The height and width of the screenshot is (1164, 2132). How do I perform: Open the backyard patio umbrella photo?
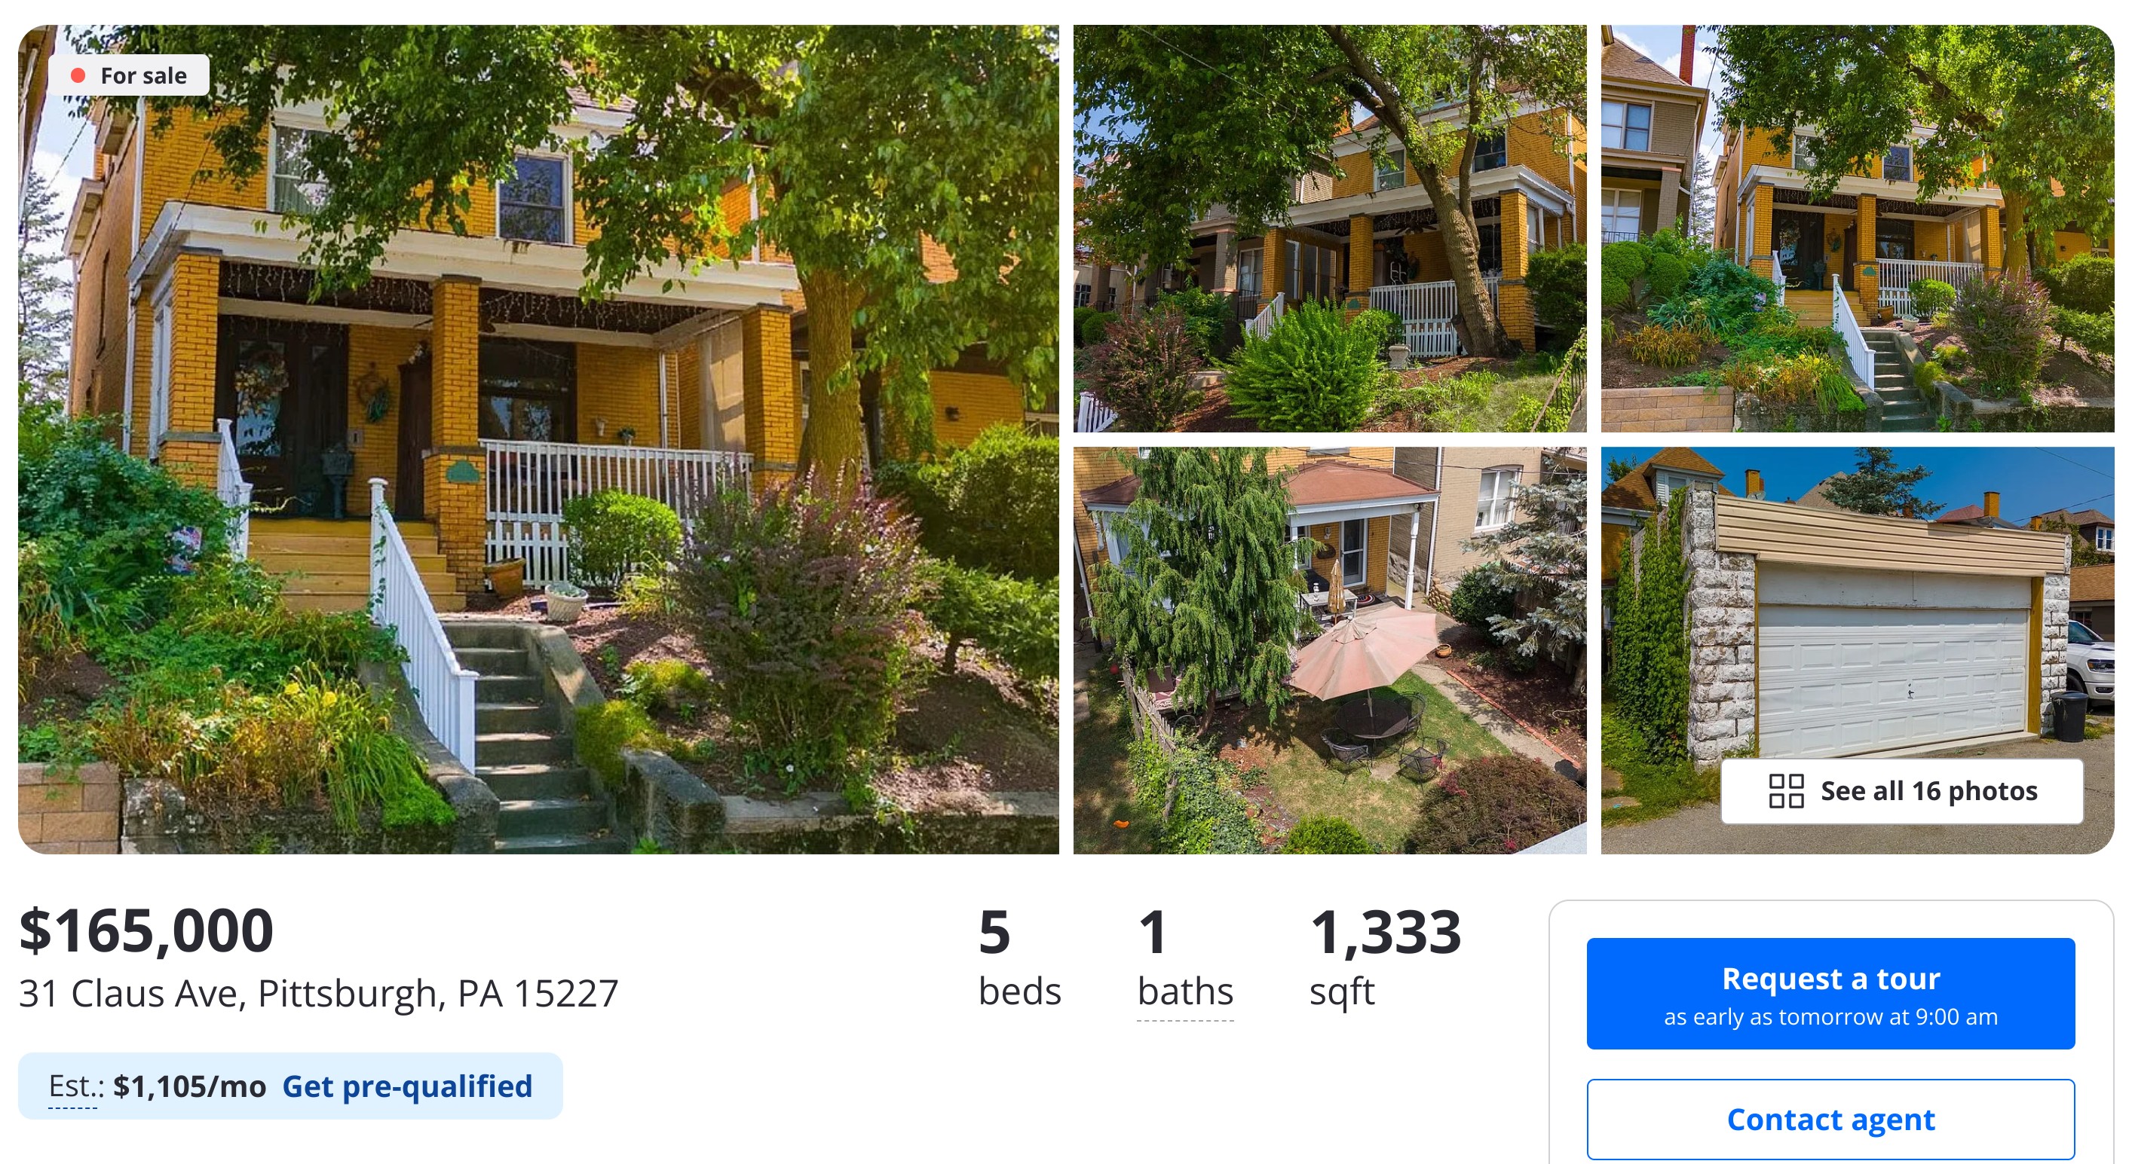point(1330,651)
